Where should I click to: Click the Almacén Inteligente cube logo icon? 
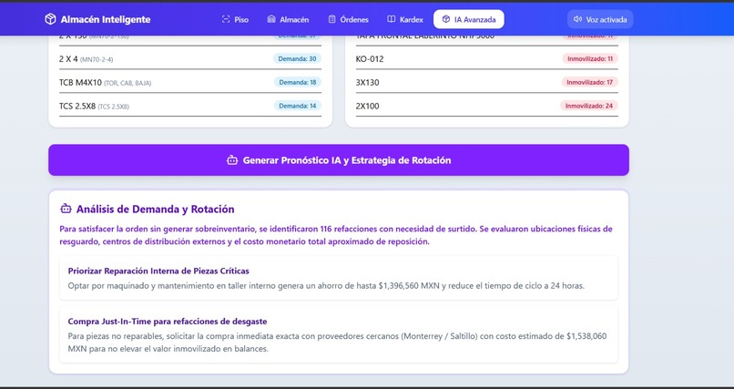pos(50,19)
